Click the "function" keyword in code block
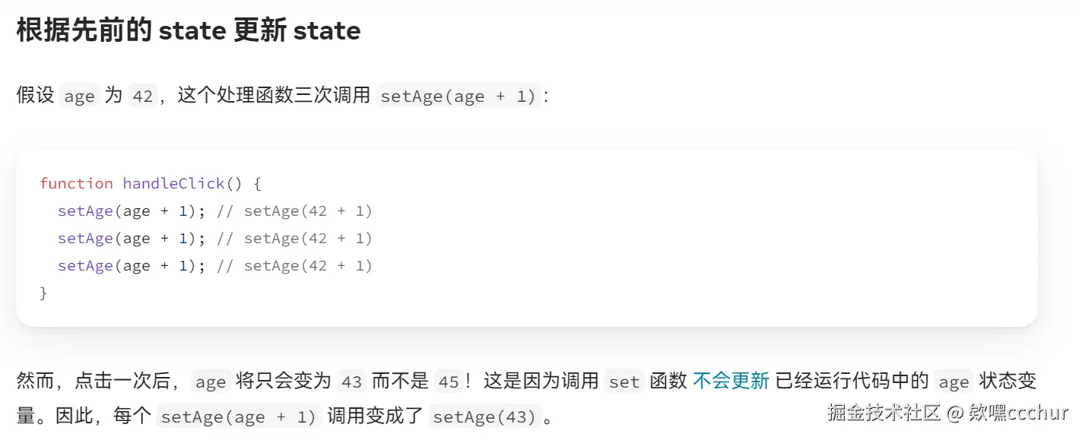This screenshot has height=437, width=1082. click(x=76, y=183)
